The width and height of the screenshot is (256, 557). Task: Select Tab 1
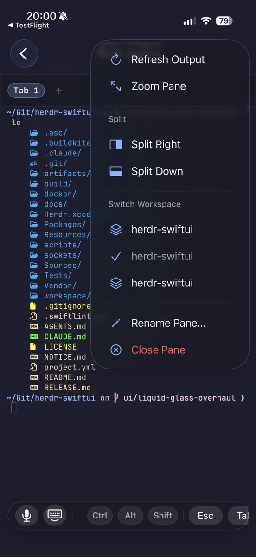[x=26, y=91]
